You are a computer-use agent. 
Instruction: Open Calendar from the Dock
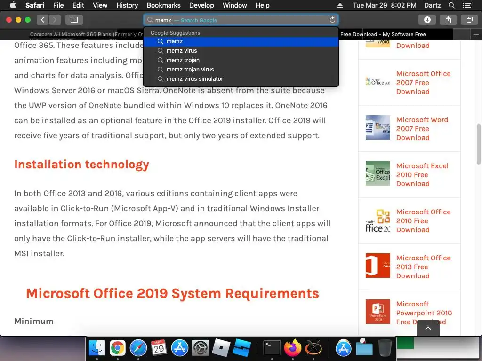(159, 348)
